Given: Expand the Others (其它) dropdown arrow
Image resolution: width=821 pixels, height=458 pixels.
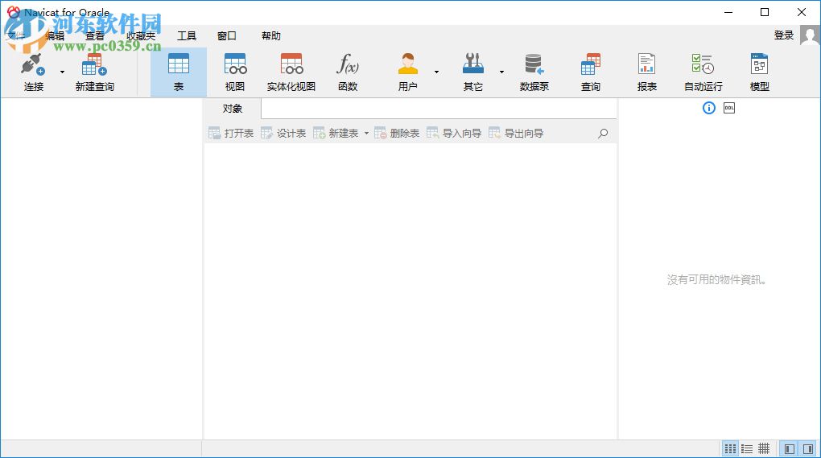Looking at the screenshot, I should click(x=501, y=72).
